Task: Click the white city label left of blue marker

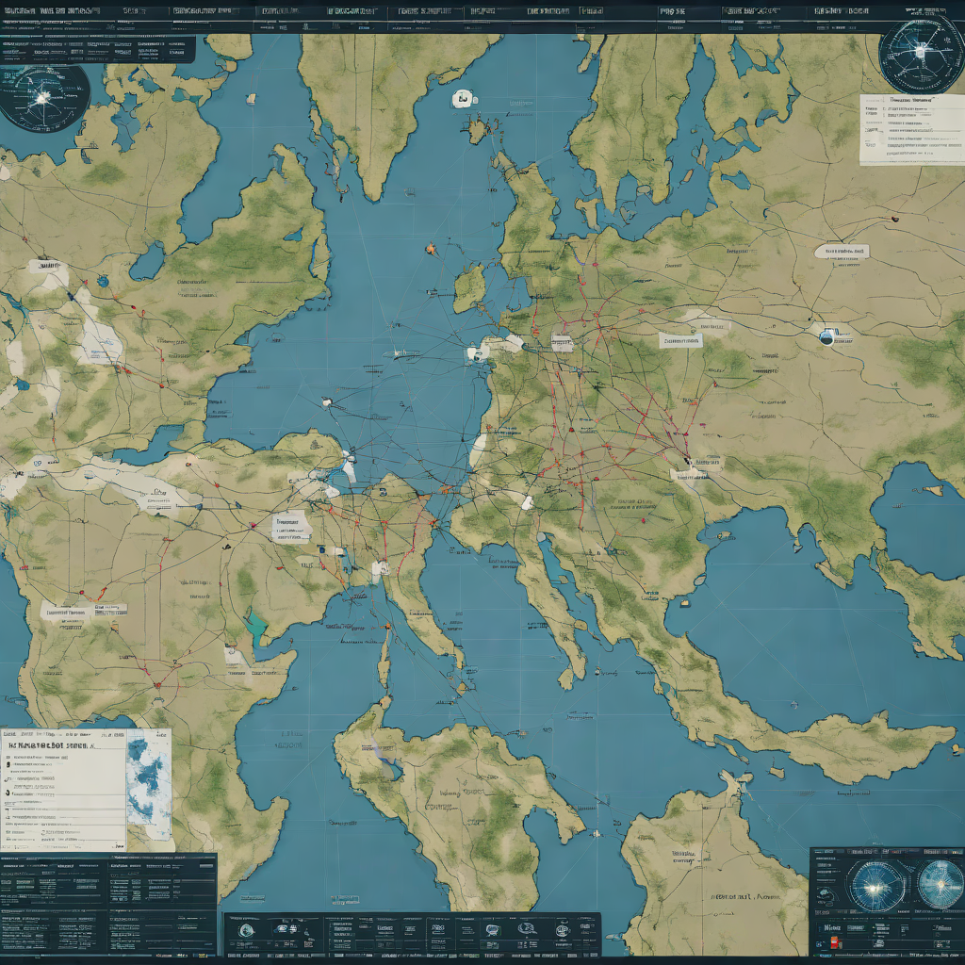Action: (x=680, y=339)
